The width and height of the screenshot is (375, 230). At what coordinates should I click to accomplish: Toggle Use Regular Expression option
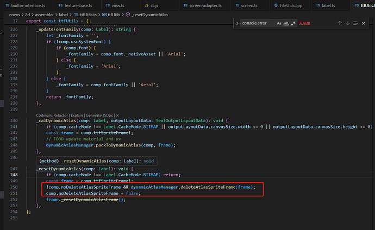293,23
